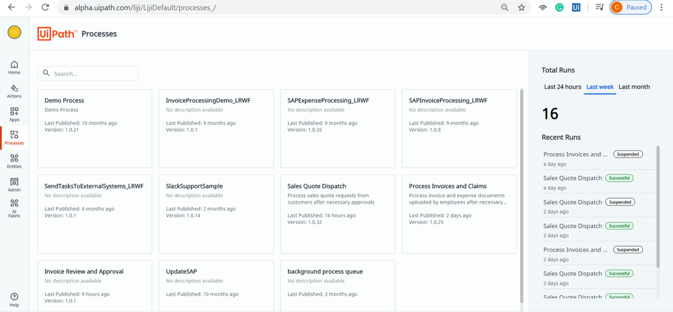The height and width of the screenshot is (312, 673).
Task: Click the total runs count 16
Action: tap(550, 113)
